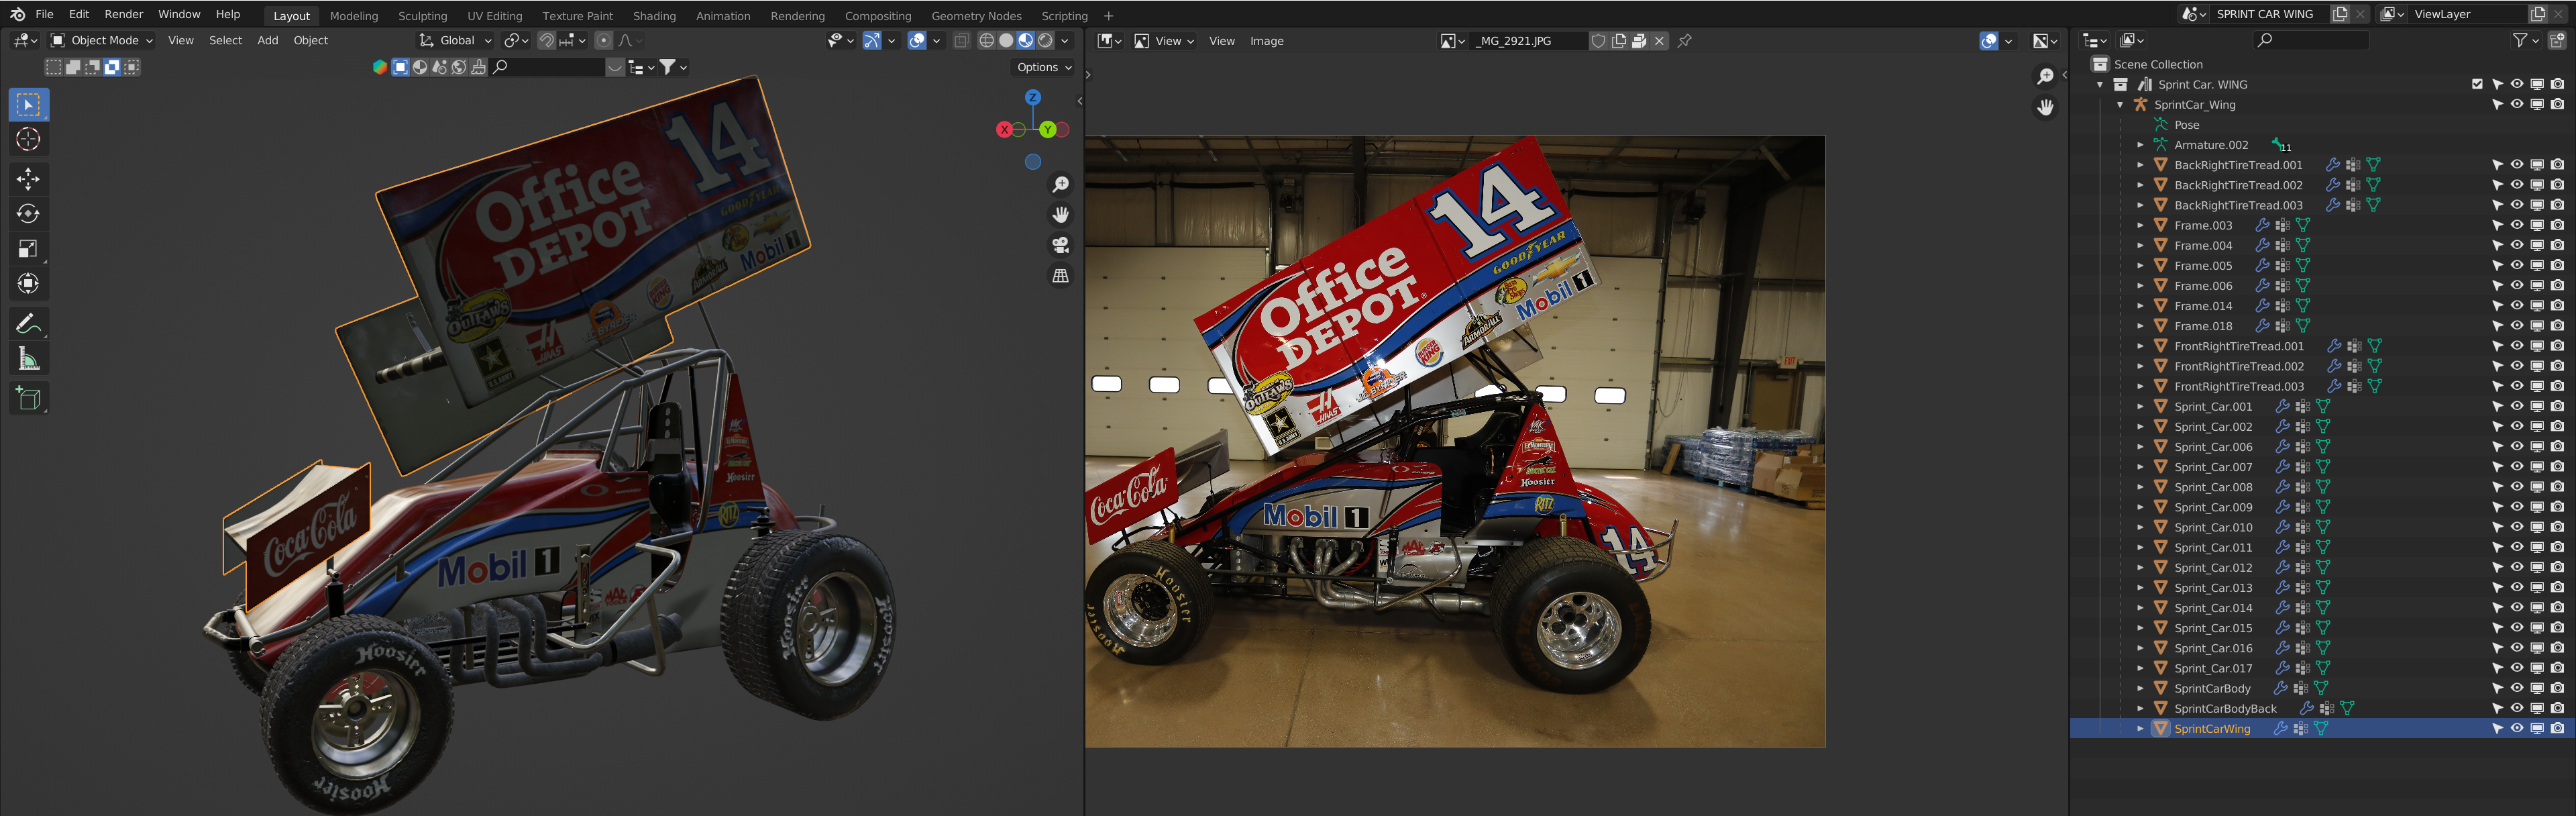The height and width of the screenshot is (816, 2576).
Task: Open the Render menu
Action: (x=124, y=14)
